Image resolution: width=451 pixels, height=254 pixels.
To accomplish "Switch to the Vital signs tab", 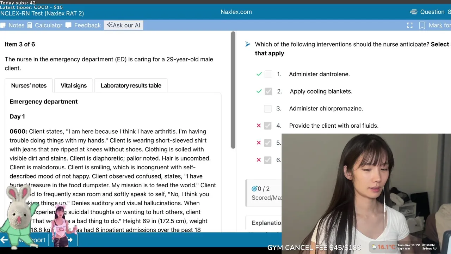I will [x=74, y=85].
